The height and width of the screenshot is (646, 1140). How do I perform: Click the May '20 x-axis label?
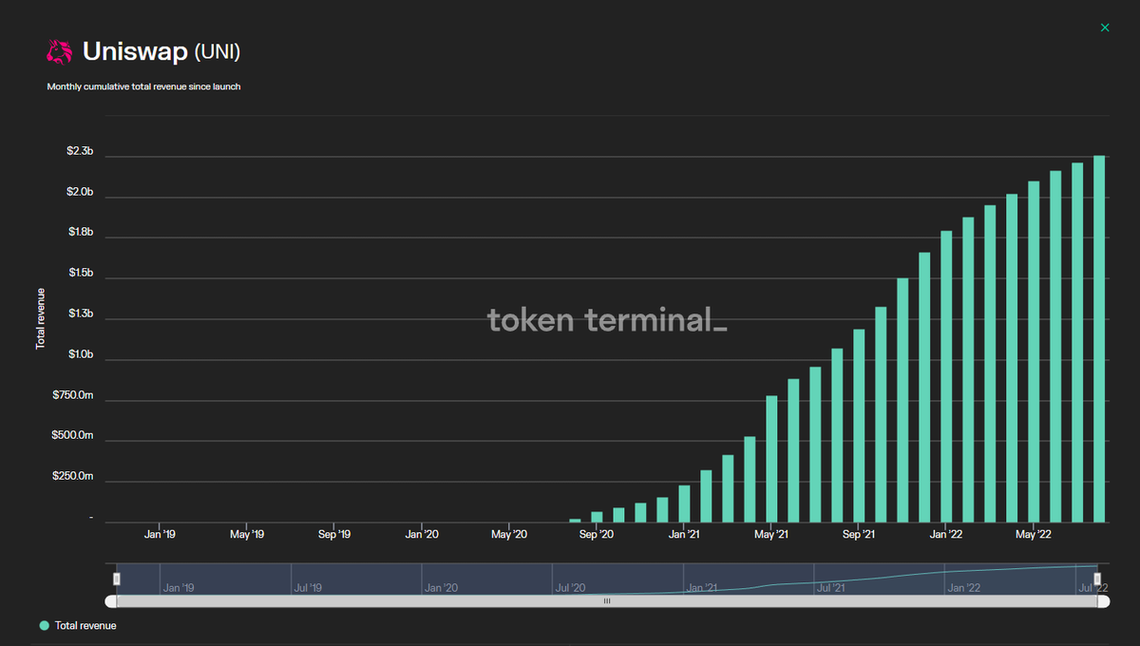pos(509,535)
